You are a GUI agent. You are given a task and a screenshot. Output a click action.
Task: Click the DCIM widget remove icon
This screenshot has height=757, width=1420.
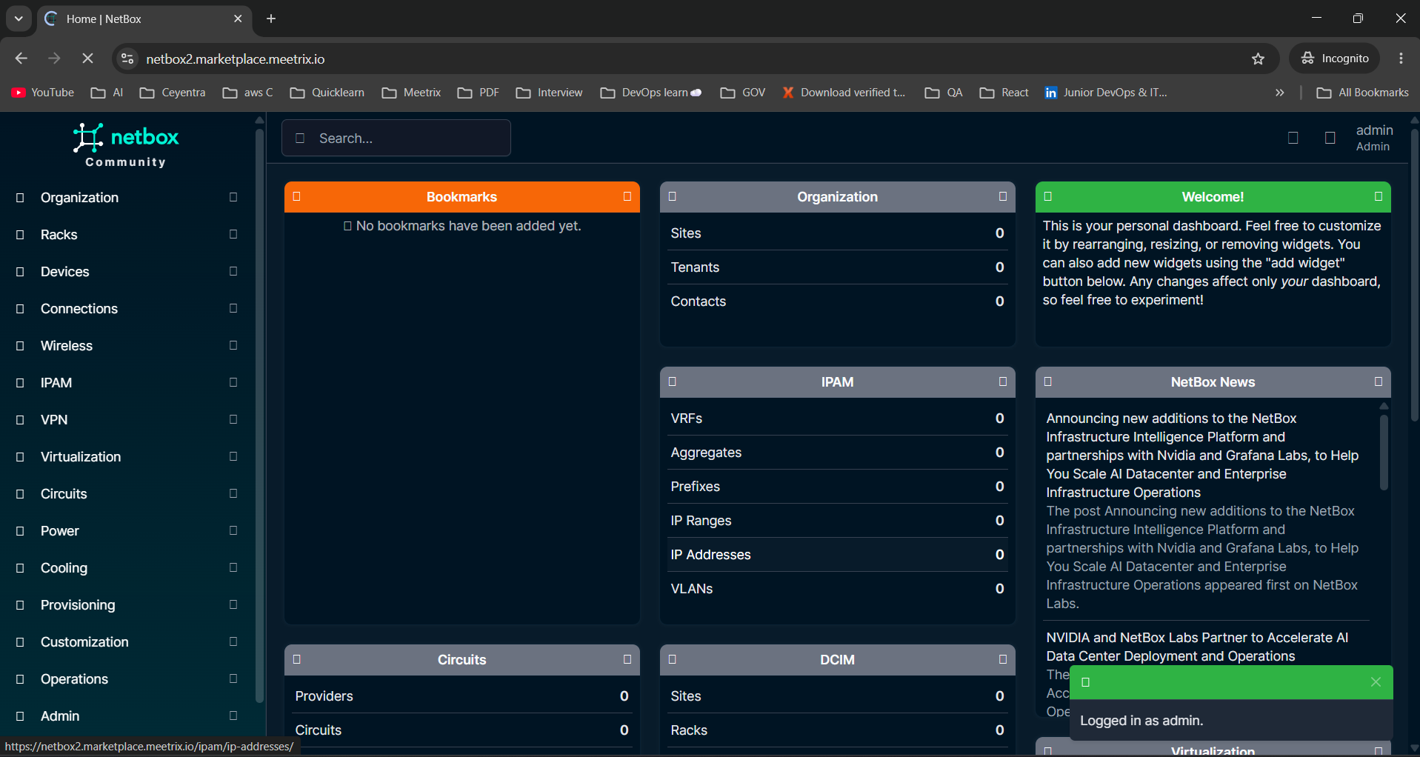(x=1003, y=659)
